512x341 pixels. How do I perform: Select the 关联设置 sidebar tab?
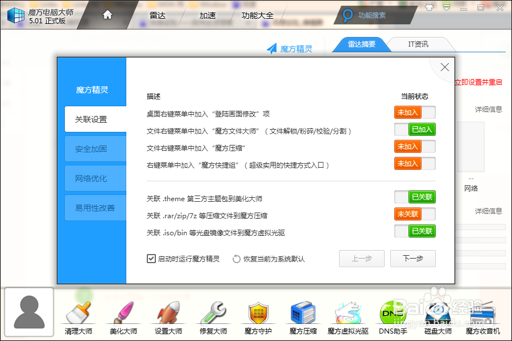[96, 119]
